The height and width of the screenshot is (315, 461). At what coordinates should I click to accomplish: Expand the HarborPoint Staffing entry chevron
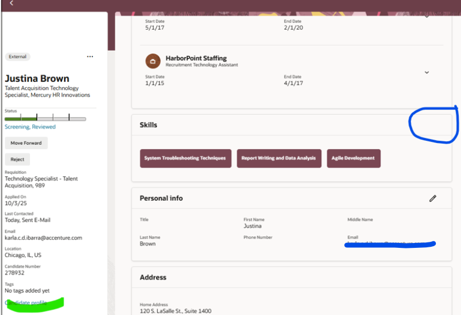[x=427, y=72]
